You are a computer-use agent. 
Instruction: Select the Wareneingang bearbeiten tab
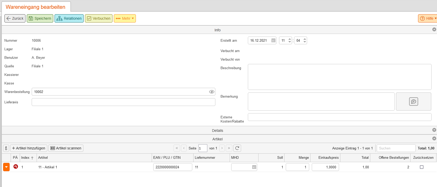[36, 7]
